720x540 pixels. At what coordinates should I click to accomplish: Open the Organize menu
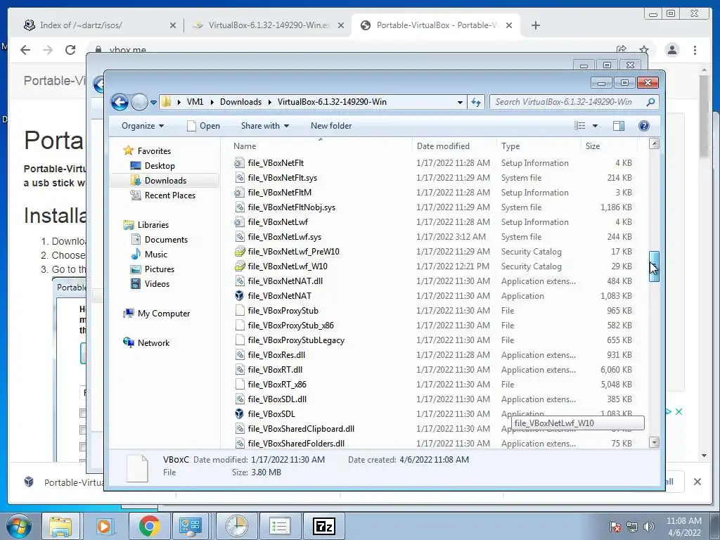coord(142,126)
